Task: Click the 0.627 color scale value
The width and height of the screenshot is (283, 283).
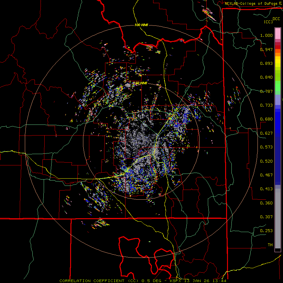Action: (x=266, y=133)
